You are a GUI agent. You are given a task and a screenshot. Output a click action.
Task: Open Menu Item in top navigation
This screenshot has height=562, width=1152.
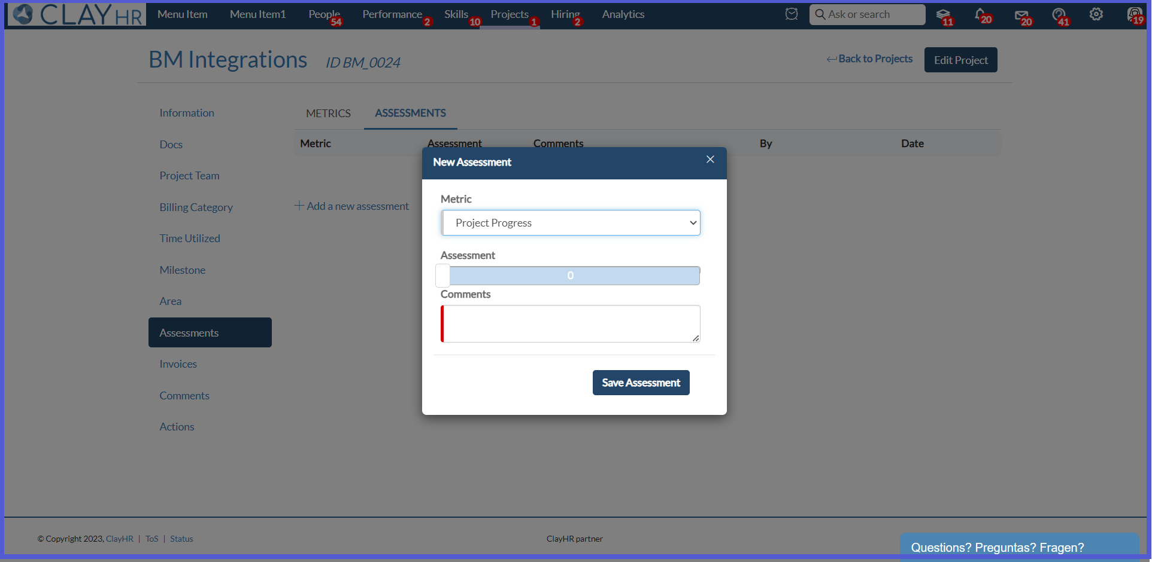183,14
